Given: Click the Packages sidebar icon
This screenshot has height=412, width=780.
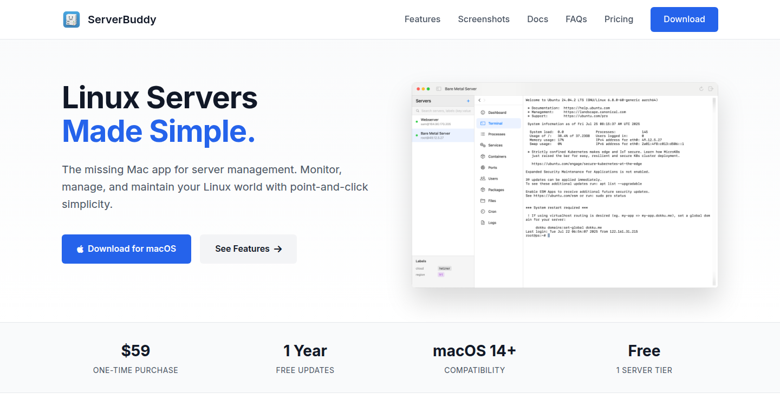Looking at the screenshot, I should click(483, 190).
